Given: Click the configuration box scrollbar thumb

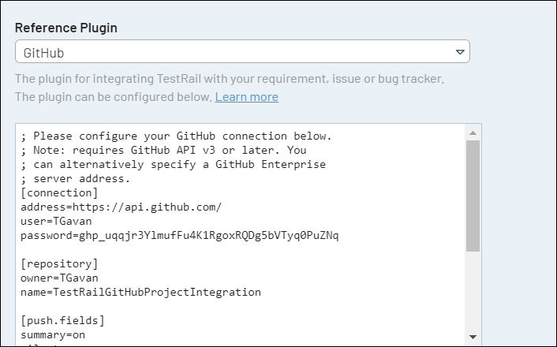Looking at the screenshot, I should pos(473,196).
